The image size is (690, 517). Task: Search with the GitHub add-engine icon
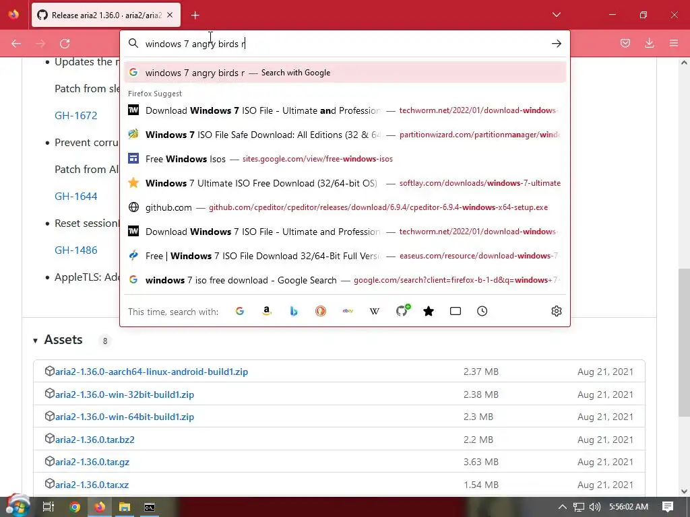click(x=402, y=311)
